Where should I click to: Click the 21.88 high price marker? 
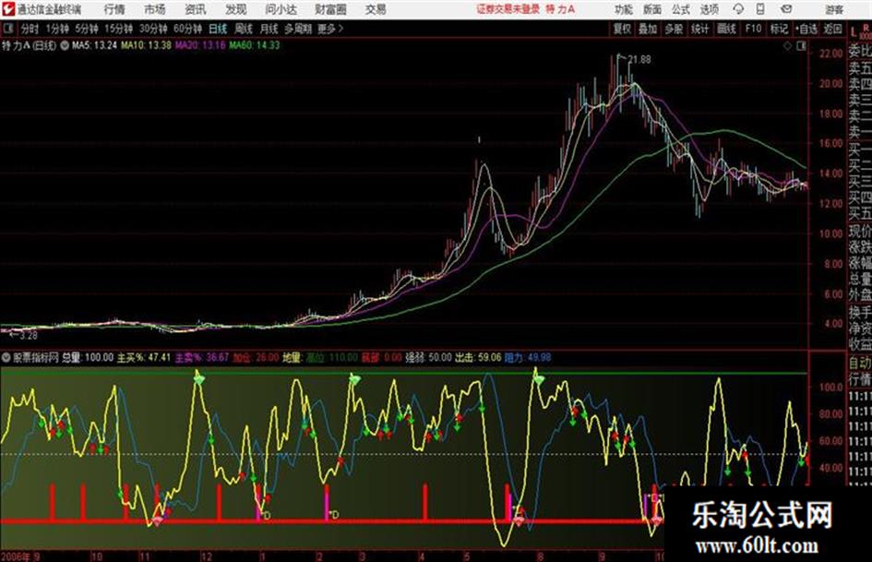tap(639, 60)
